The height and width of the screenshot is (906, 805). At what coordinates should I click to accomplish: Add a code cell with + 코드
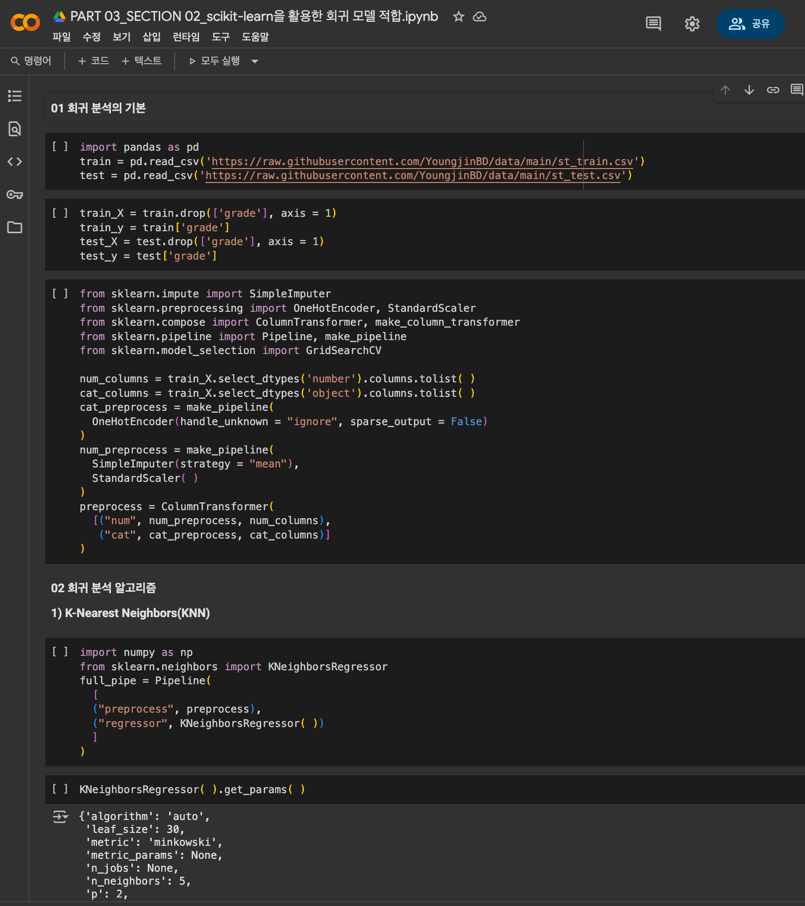pos(94,61)
